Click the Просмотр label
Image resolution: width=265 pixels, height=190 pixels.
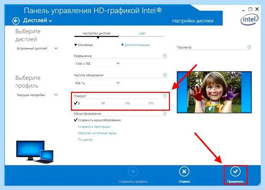[x=184, y=47]
